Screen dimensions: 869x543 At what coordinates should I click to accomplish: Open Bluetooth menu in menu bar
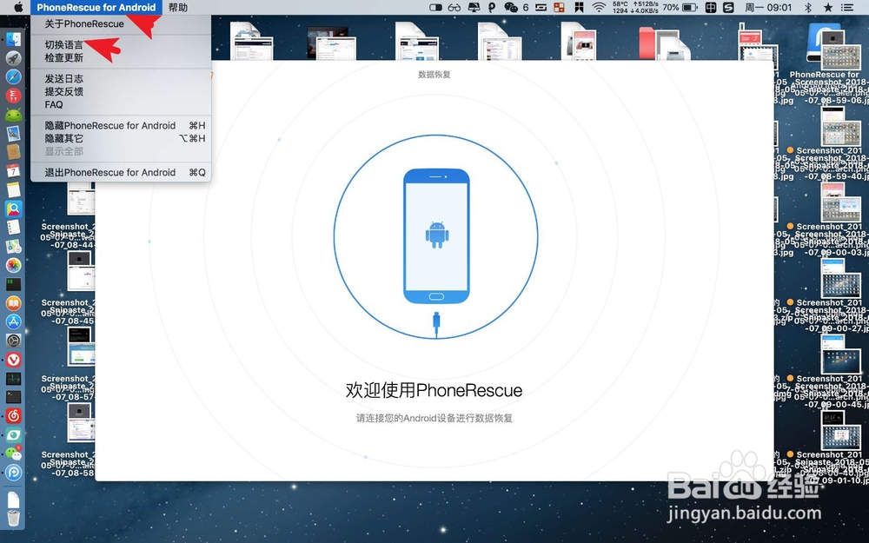808,7
